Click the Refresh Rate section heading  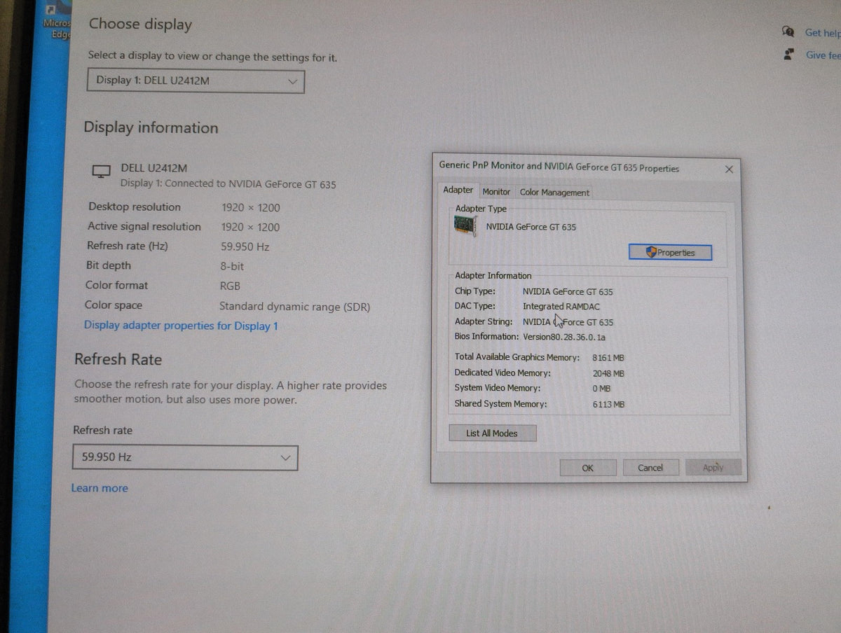point(118,360)
